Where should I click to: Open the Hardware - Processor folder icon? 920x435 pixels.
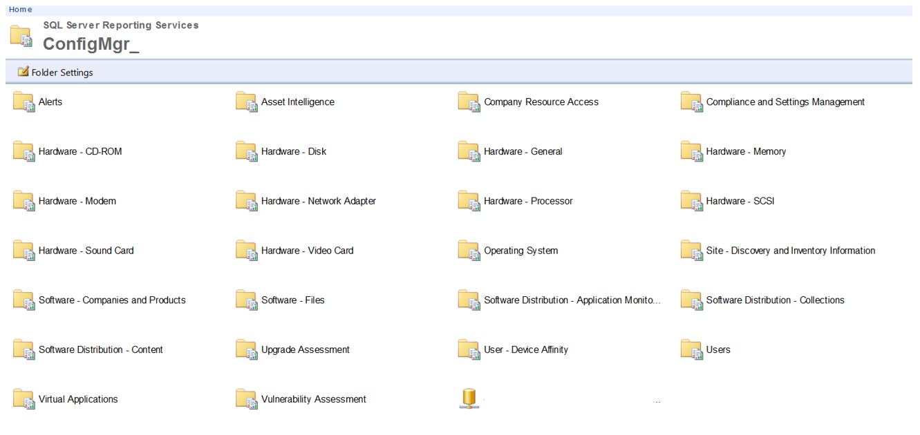pyautogui.click(x=469, y=202)
